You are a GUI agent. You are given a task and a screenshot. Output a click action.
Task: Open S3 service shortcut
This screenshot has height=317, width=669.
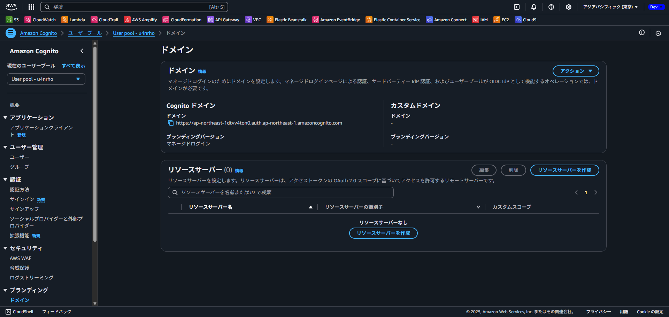tap(12, 20)
